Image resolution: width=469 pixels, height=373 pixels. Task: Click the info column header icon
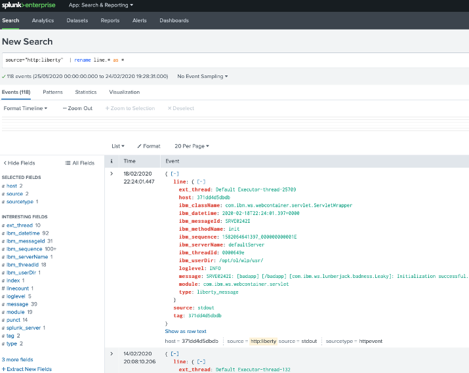click(x=112, y=161)
